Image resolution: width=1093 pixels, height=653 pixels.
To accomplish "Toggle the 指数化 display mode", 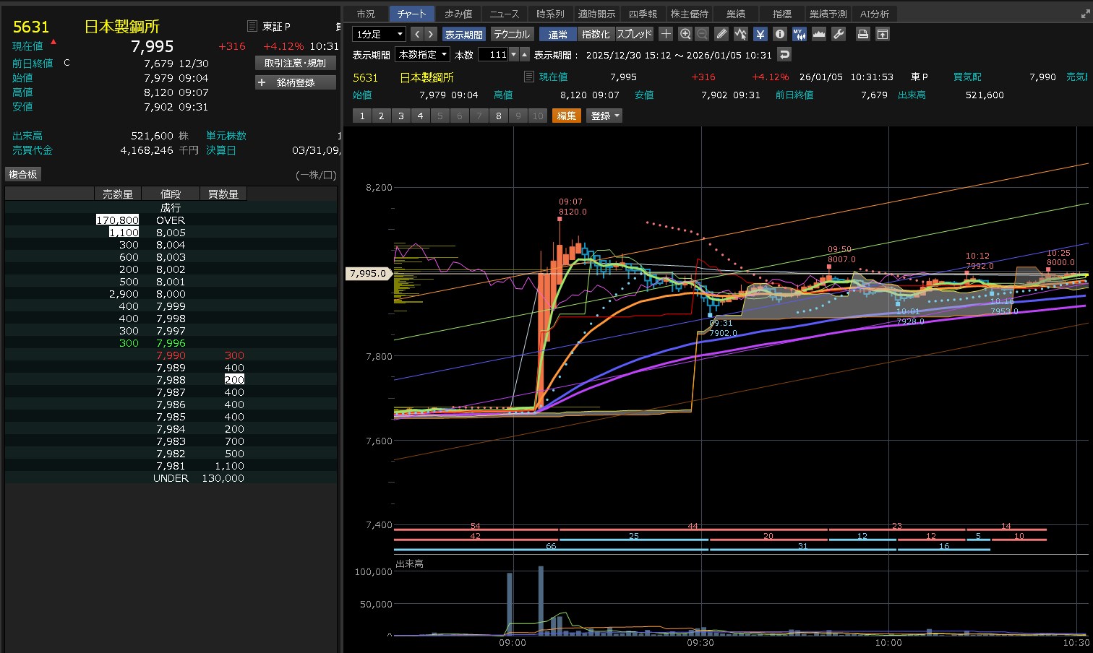I will pos(596,34).
